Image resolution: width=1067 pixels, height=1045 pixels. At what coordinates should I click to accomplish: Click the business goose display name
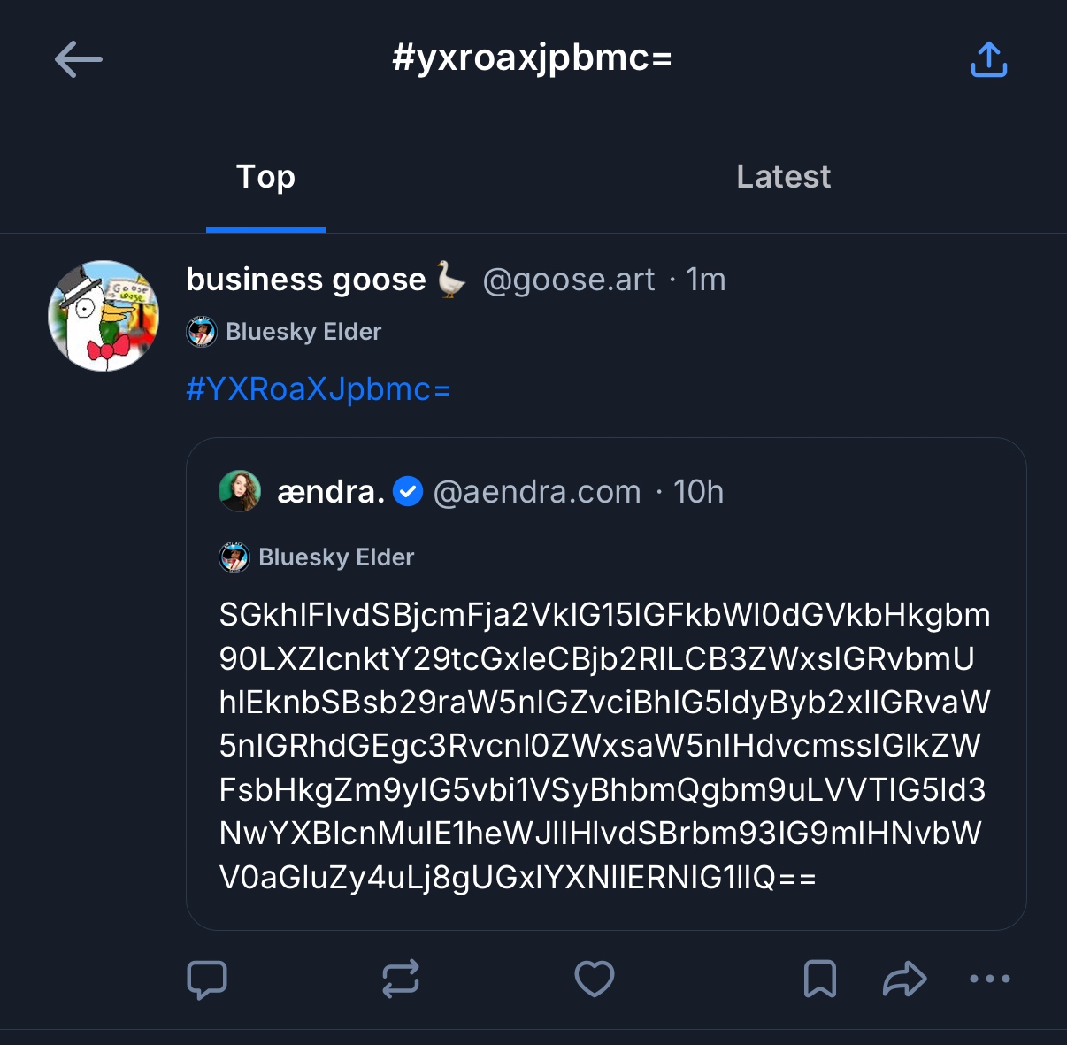[305, 280]
